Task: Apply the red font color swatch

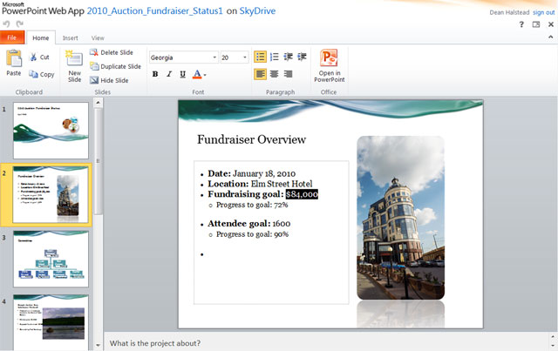Action: (197, 75)
